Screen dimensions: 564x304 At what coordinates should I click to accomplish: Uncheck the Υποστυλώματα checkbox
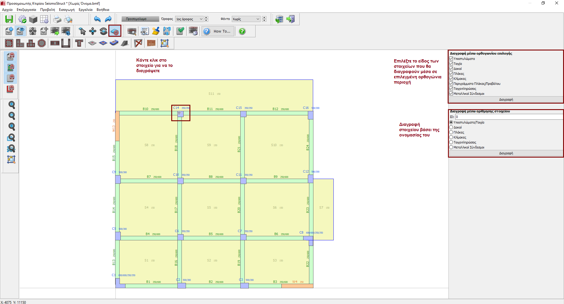(x=451, y=59)
